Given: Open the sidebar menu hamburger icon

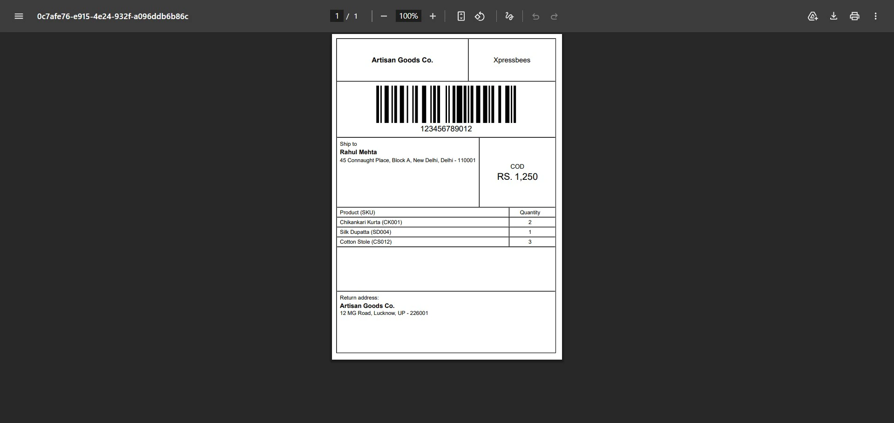Looking at the screenshot, I should point(19,16).
